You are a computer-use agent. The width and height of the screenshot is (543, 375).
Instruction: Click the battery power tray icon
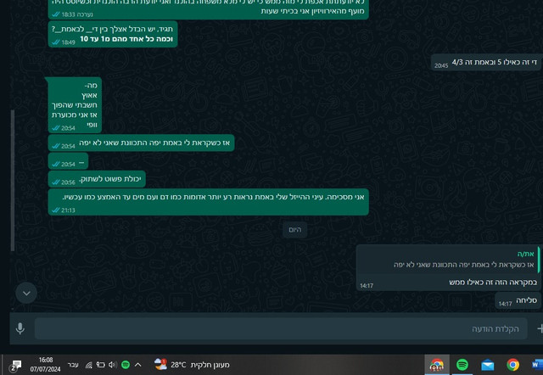(100, 365)
